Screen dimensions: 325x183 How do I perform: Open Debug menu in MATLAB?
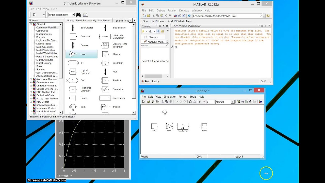160,11
